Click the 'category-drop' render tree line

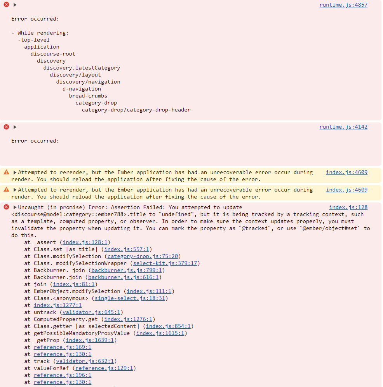point(96,103)
